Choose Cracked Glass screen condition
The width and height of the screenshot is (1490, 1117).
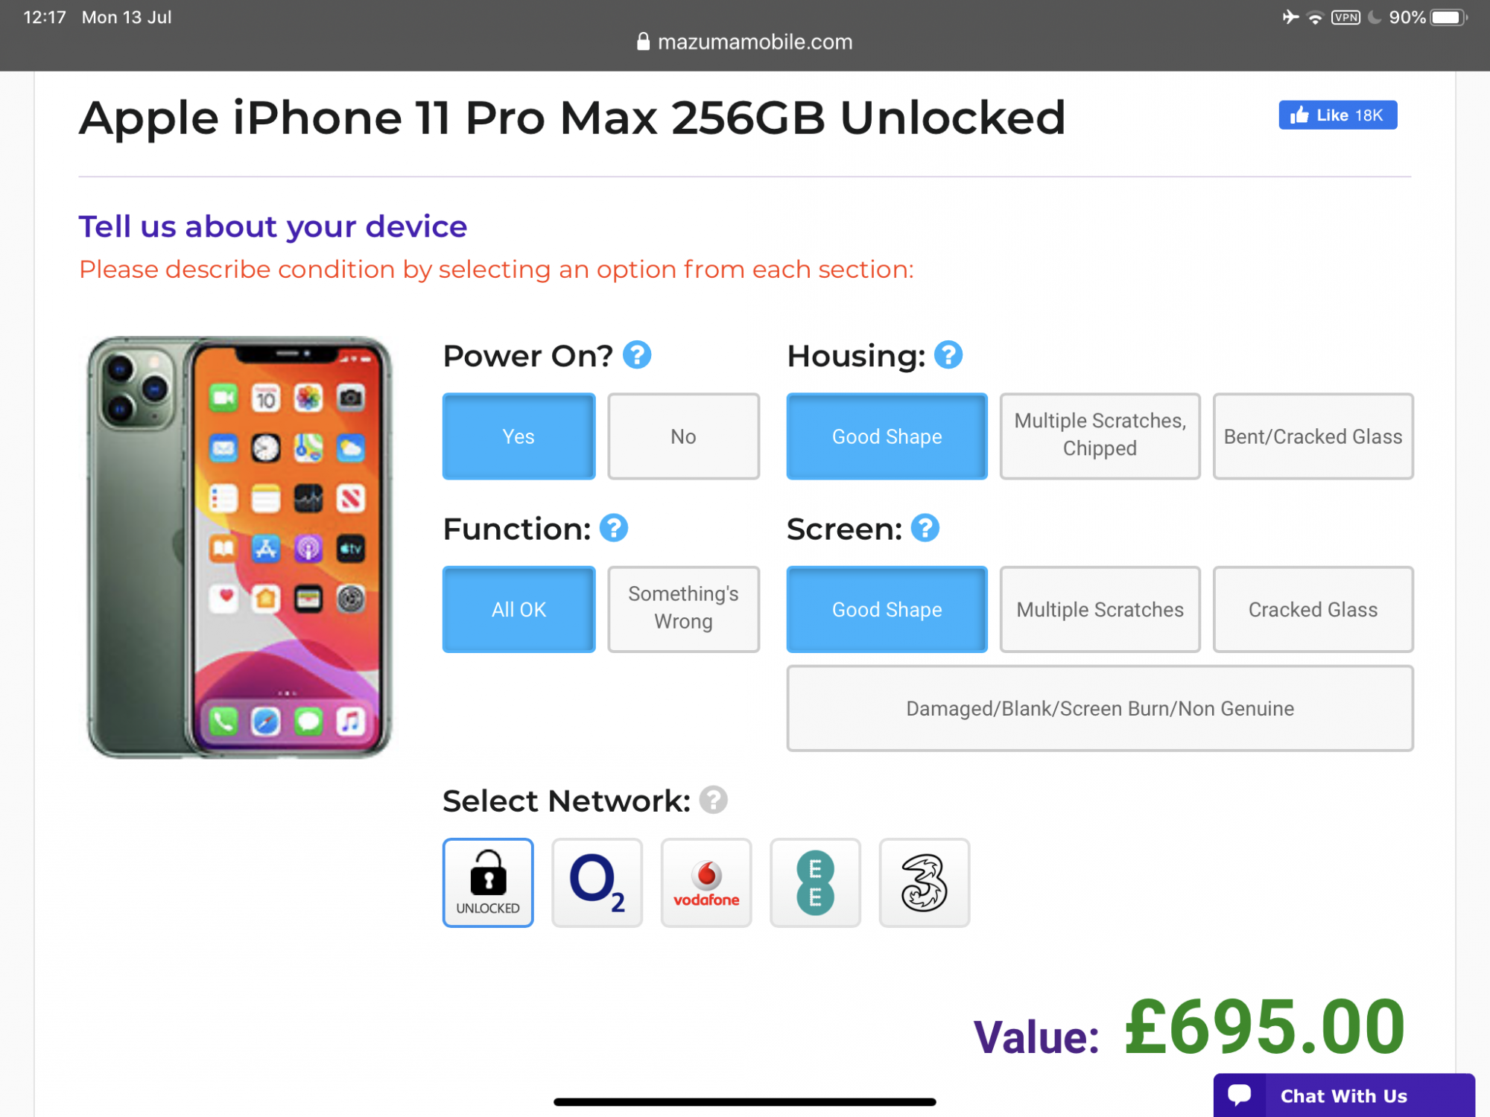(x=1313, y=609)
